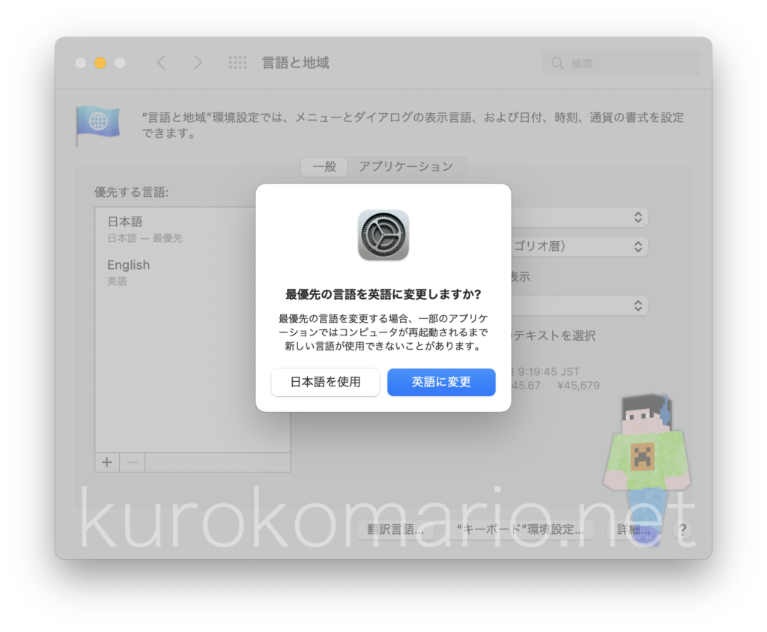The image size is (767, 632).
Task: Go forward with the right chevron
Action: (x=197, y=63)
